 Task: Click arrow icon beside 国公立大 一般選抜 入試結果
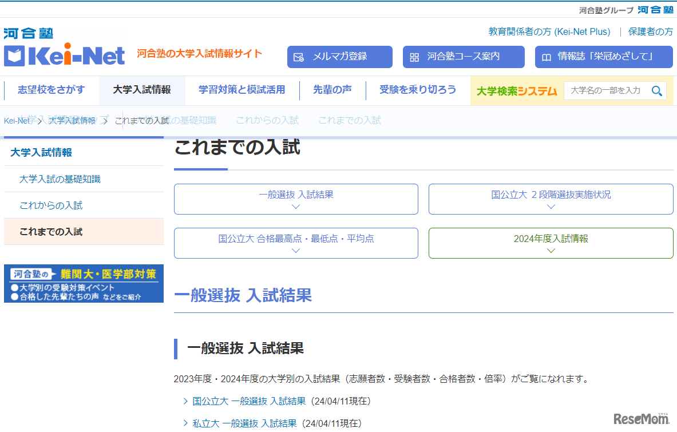tap(185, 402)
